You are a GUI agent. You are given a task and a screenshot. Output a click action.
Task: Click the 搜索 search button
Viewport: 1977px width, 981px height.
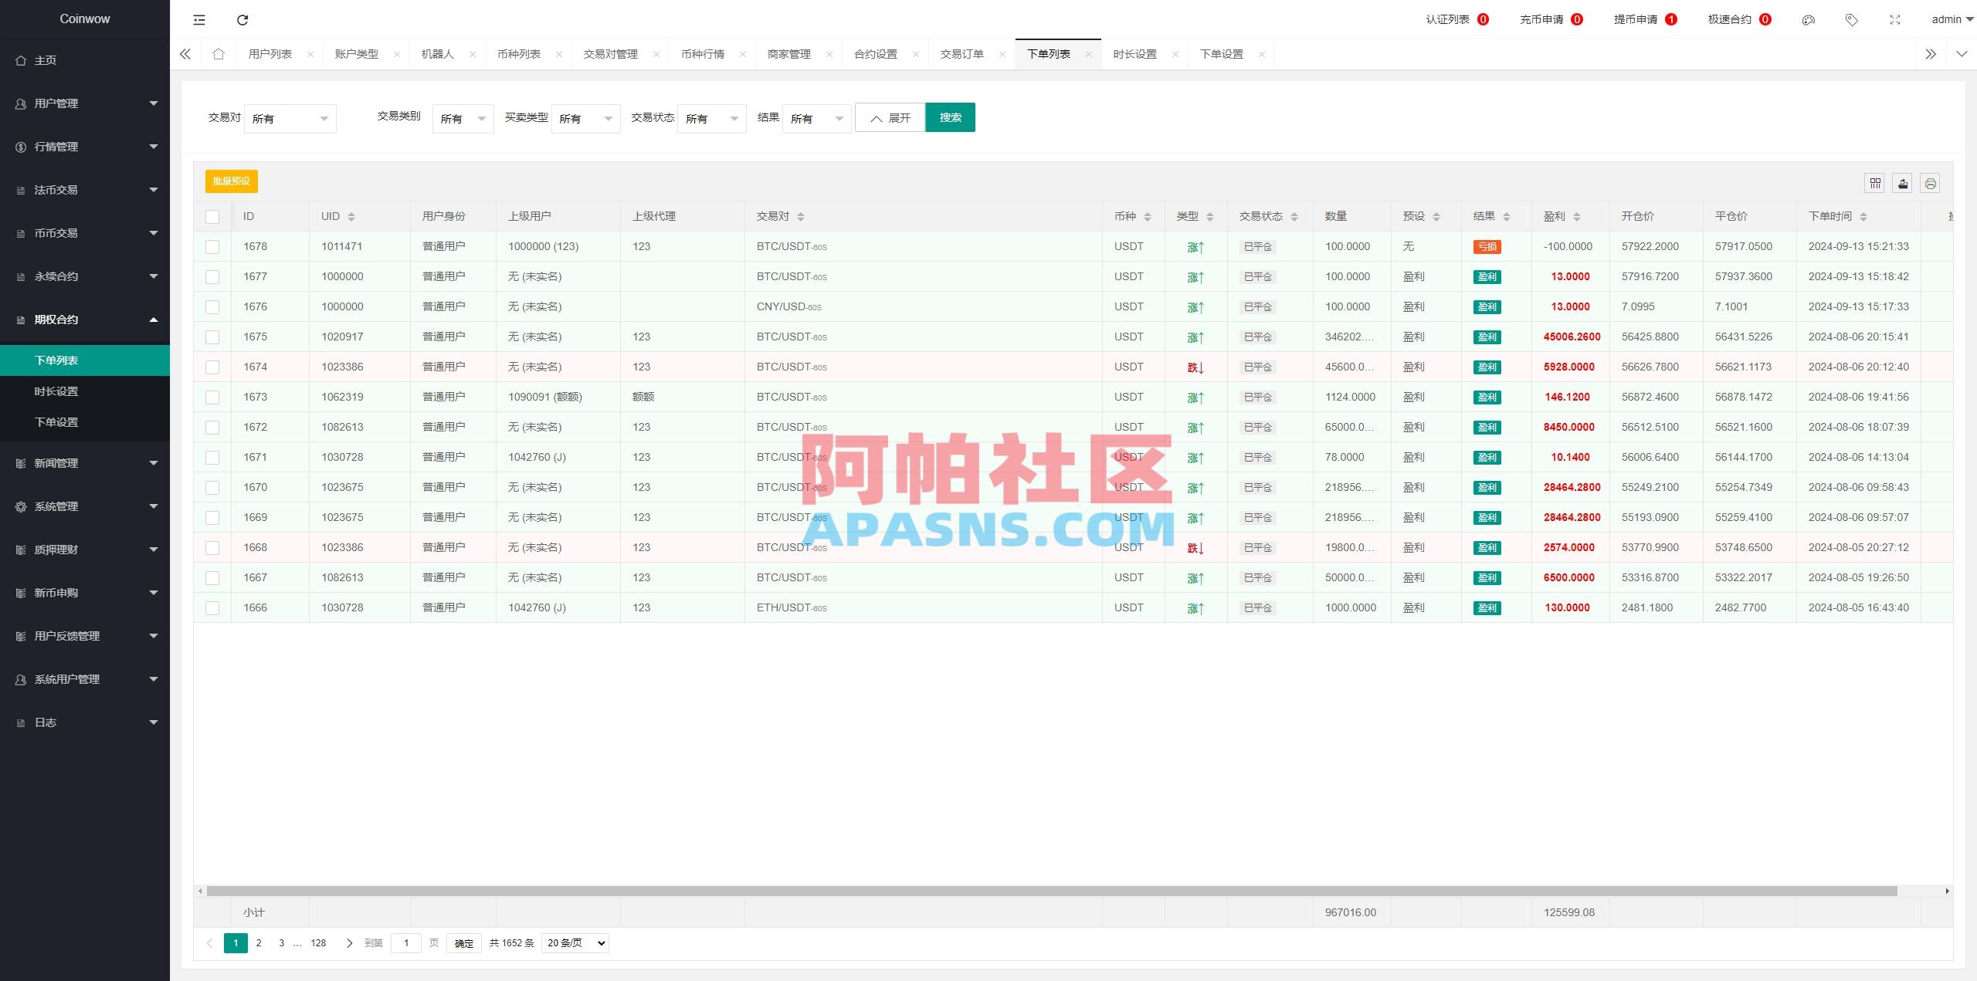[x=951, y=117]
